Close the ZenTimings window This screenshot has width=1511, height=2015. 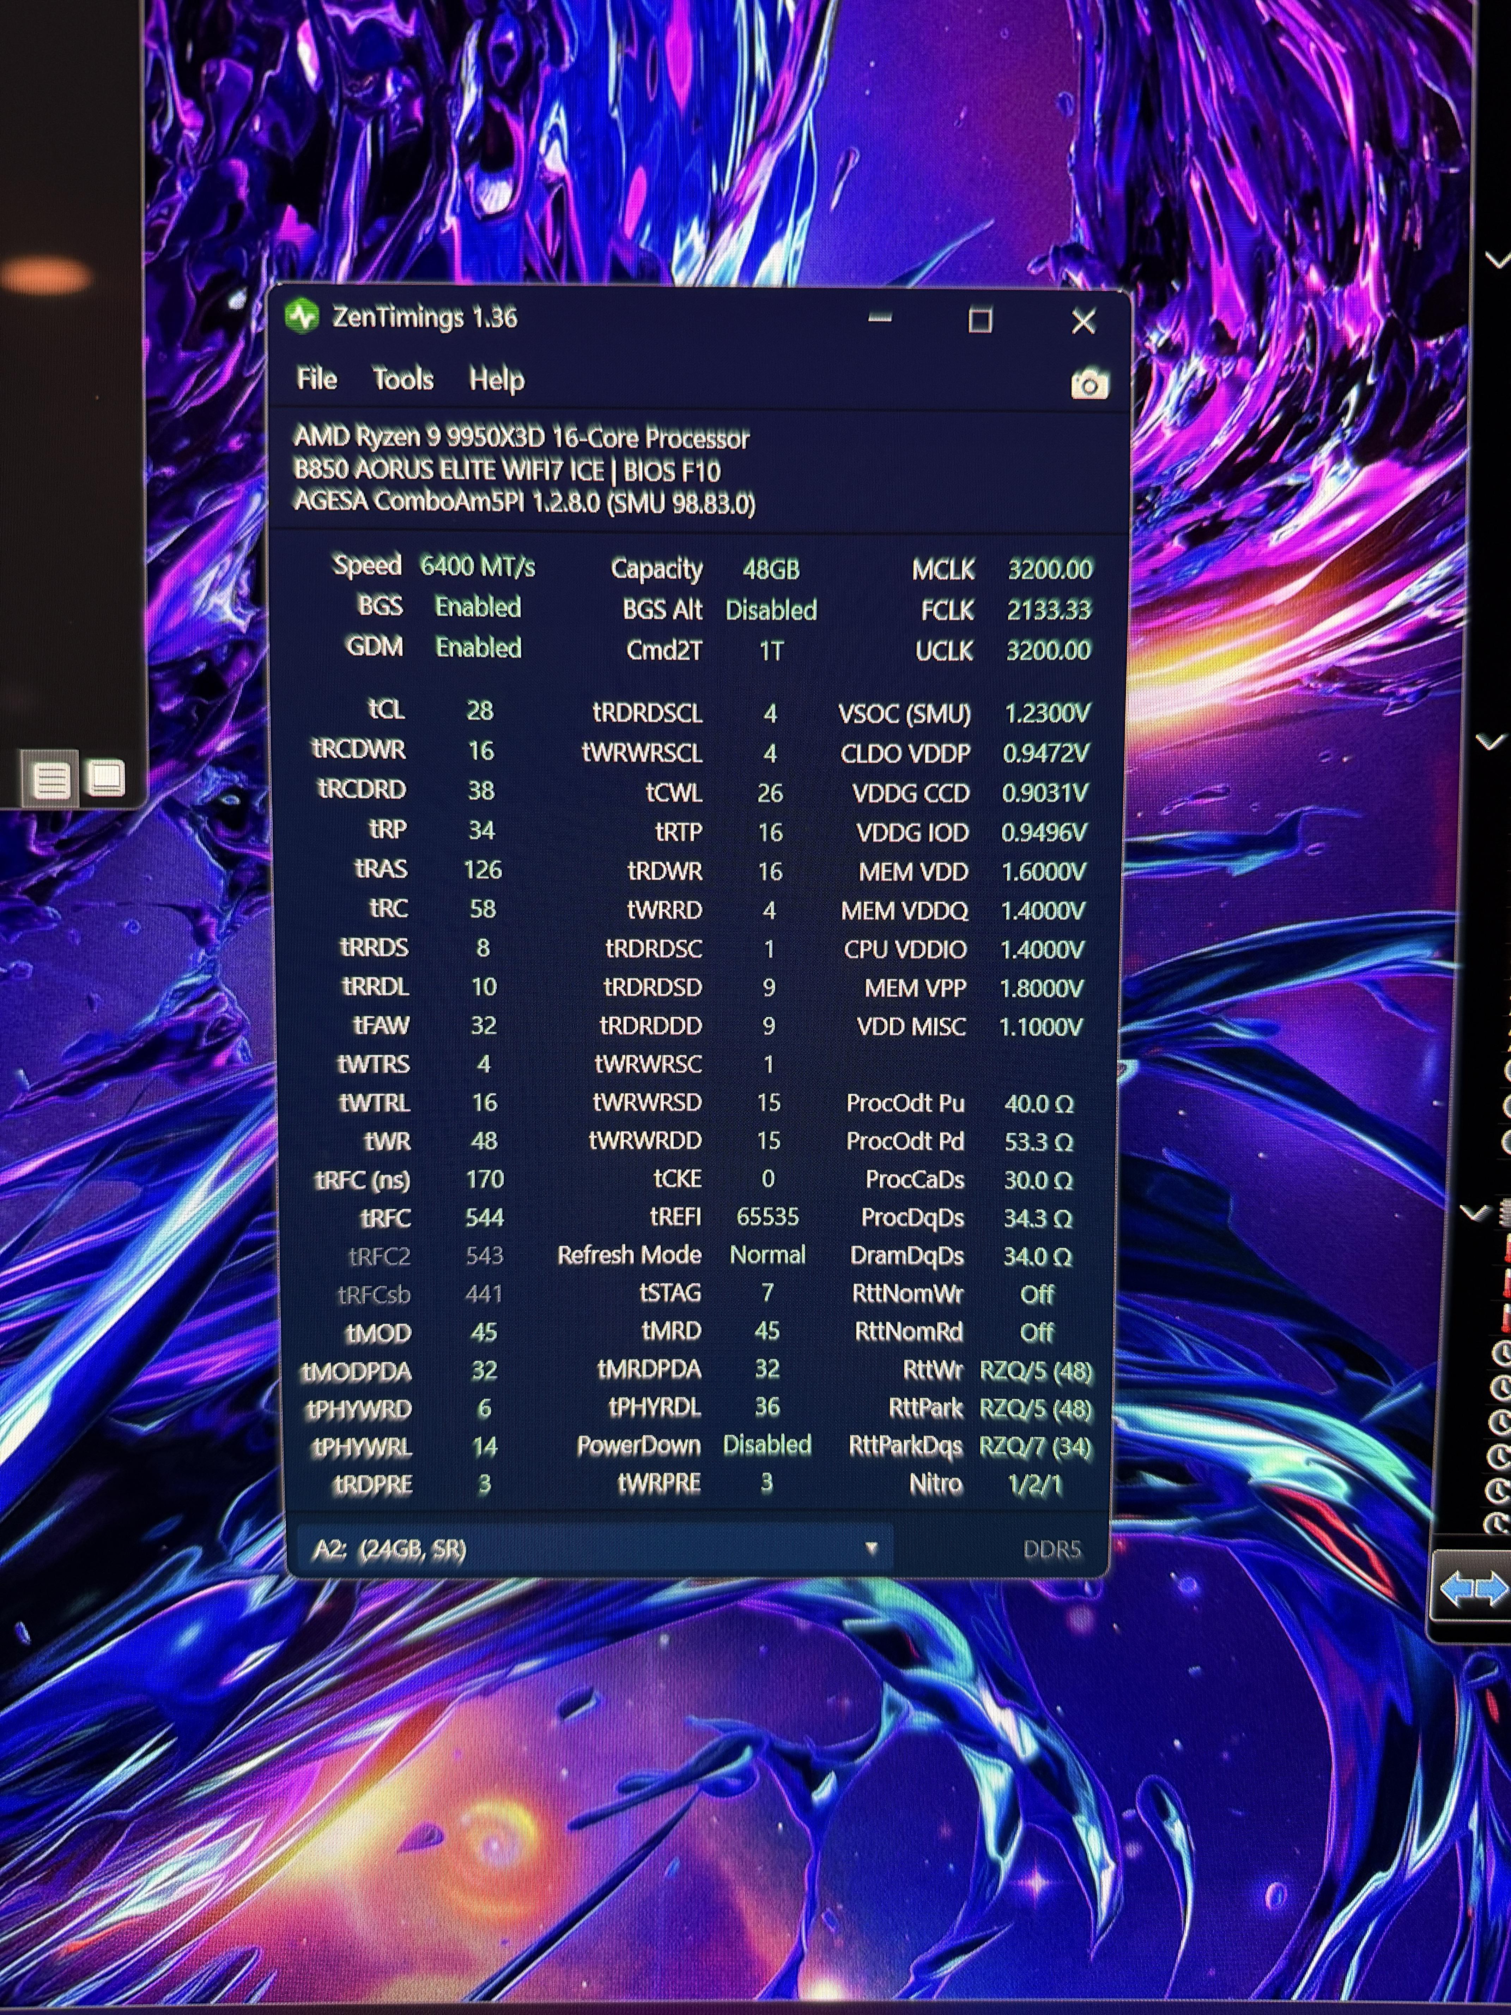1083,321
